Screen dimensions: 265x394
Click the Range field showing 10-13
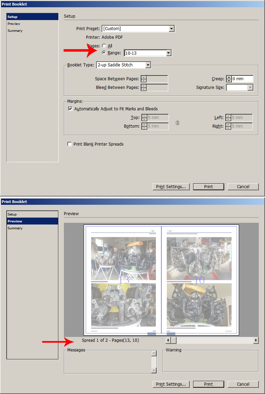145,53
